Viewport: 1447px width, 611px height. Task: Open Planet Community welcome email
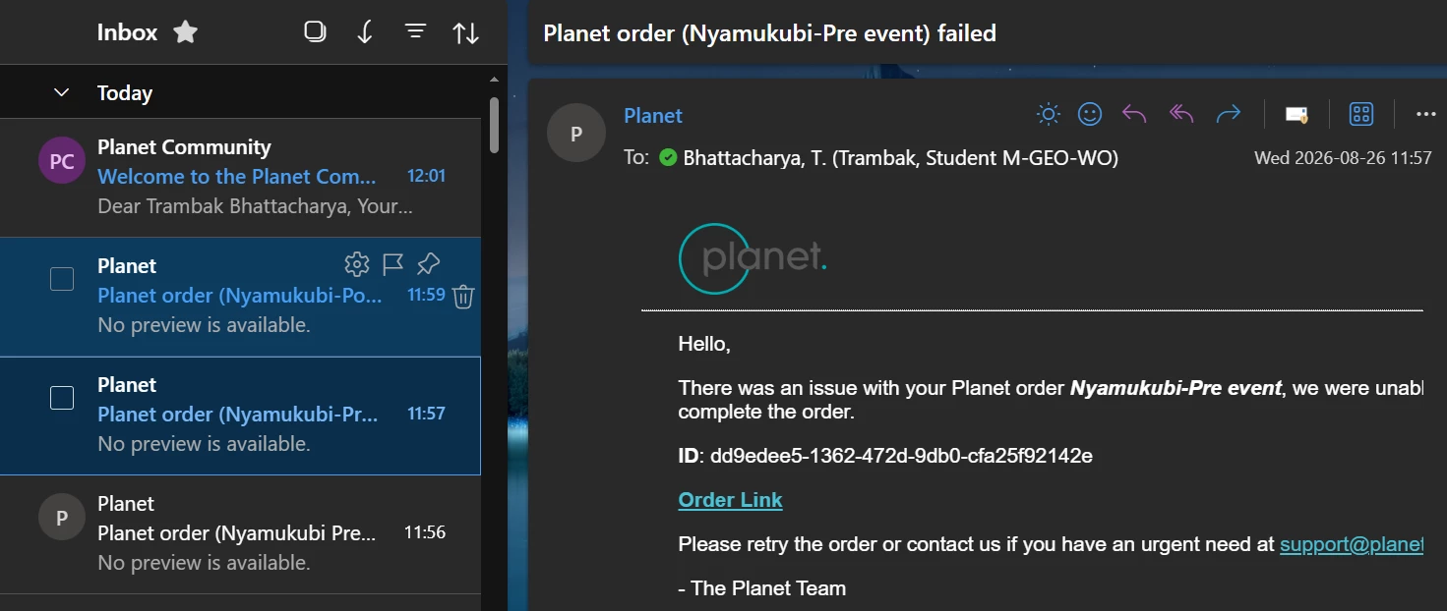tap(240, 177)
